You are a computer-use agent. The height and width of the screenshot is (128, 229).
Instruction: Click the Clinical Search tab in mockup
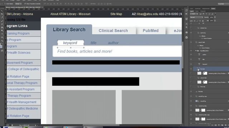[114, 31]
